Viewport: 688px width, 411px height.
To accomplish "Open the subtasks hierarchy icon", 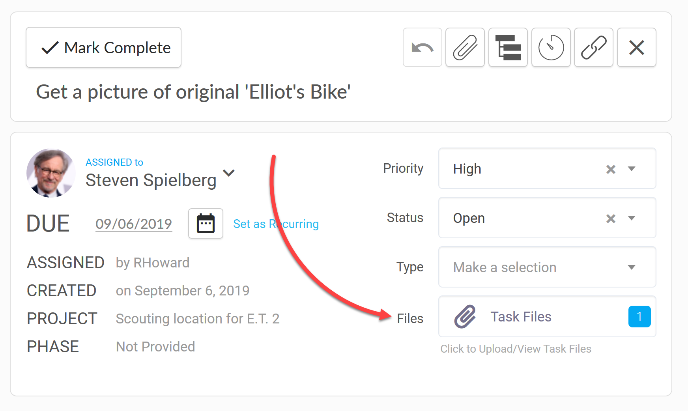I will (508, 48).
